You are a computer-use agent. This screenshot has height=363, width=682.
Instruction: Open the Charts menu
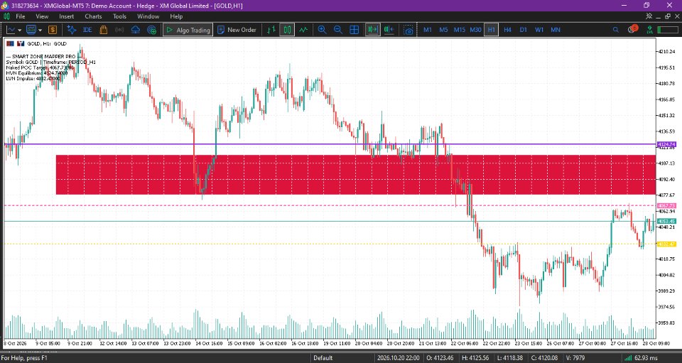(93, 16)
